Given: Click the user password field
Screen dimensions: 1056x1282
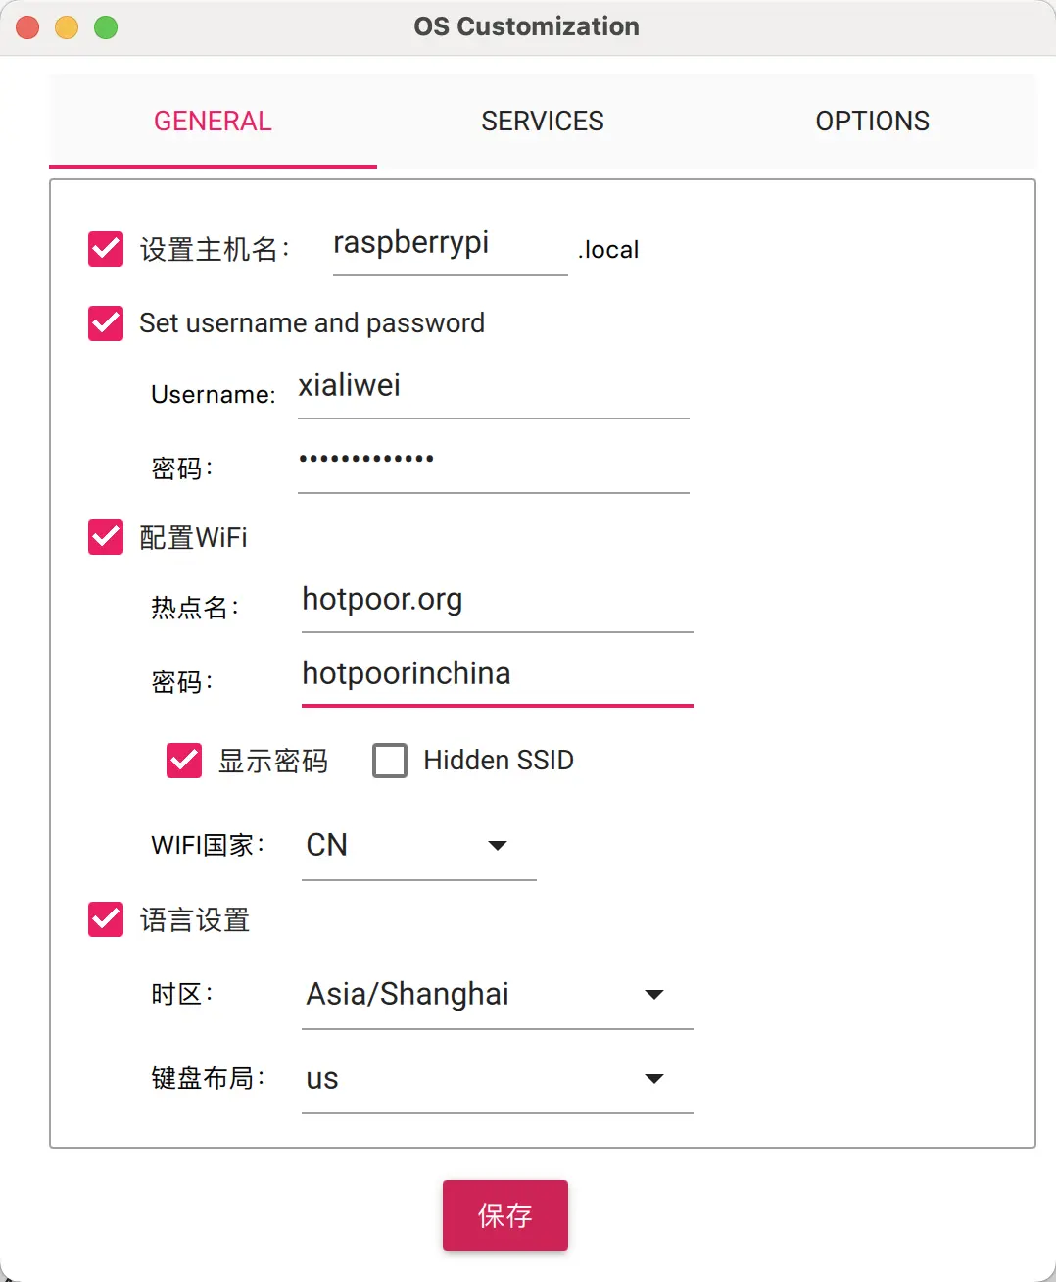Looking at the screenshot, I should coord(493,459).
